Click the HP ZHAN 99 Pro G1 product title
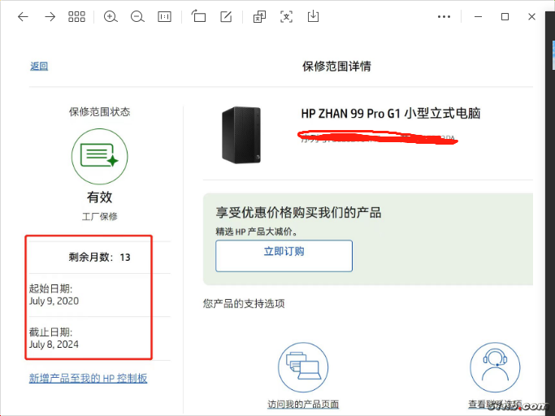This screenshot has width=555, height=416. [x=391, y=114]
